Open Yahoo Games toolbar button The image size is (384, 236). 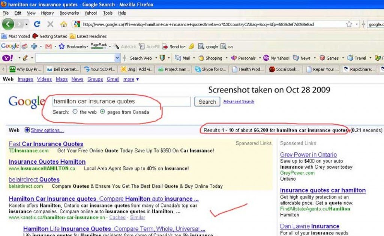(329, 58)
